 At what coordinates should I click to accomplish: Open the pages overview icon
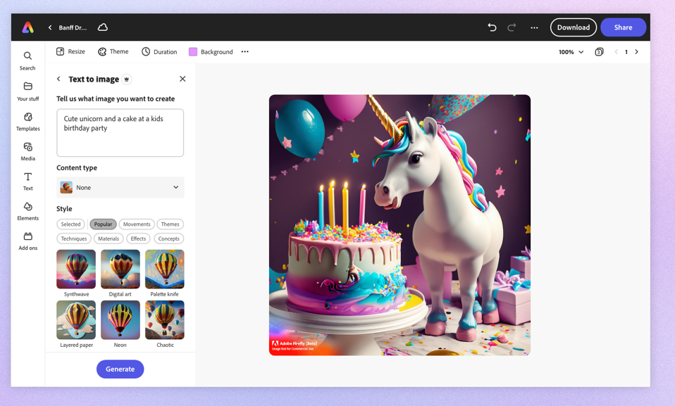click(x=599, y=52)
